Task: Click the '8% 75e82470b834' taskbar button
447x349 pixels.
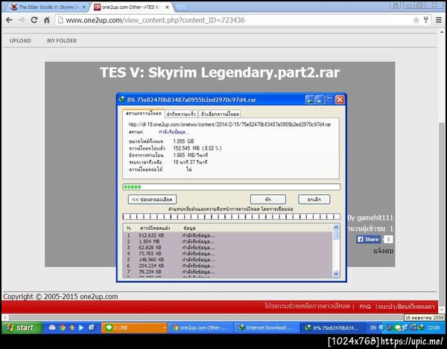Action: [333, 327]
